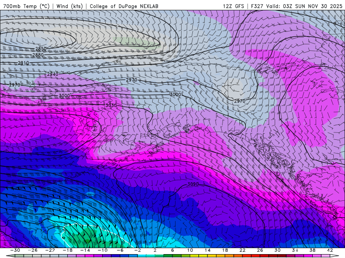Click the 22 color scale label
The height and width of the screenshot is (258, 345).
pyautogui.click(x=242, y=250)
